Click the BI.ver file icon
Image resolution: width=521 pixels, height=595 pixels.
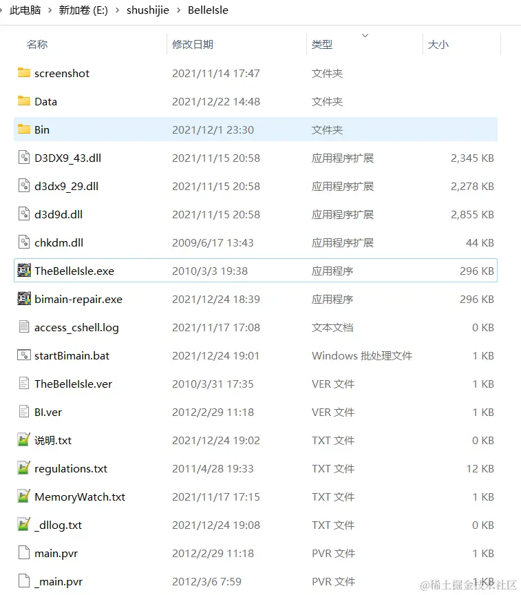tap(24, 412)
